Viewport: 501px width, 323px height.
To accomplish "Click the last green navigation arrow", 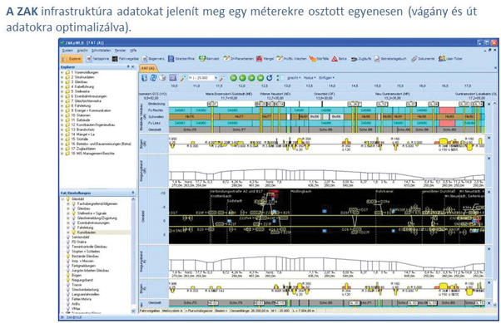I will pos(260,78).
